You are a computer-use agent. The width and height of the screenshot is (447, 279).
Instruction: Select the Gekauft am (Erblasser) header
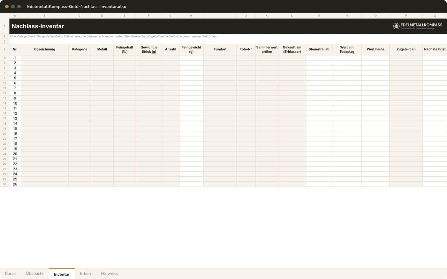coord(292,49)
